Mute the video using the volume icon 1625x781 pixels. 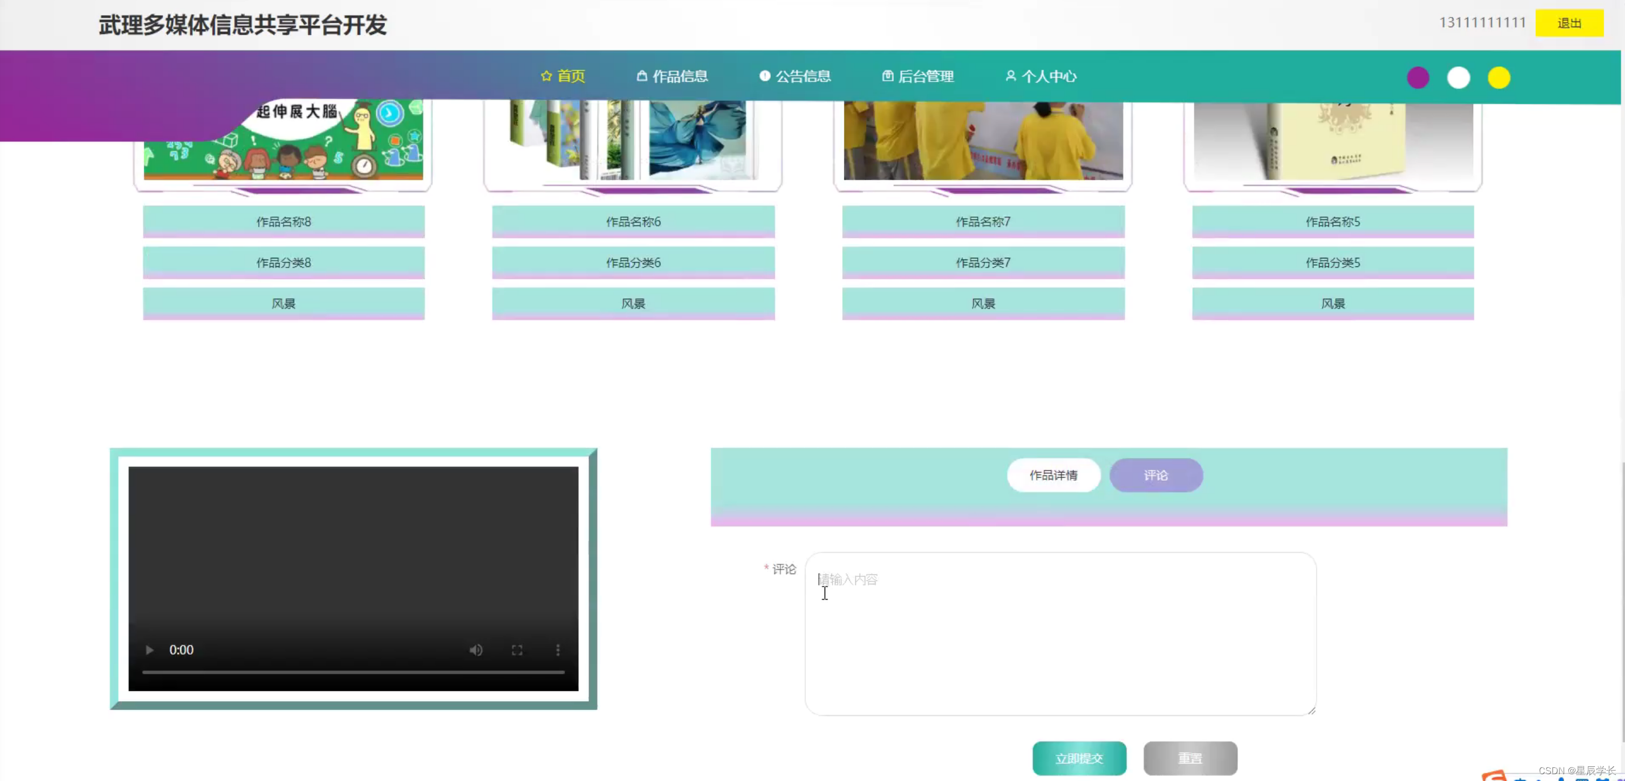(476, 650)
